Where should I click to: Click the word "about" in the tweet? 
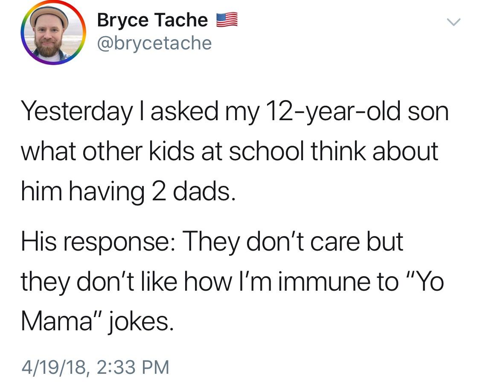[405, 151]
